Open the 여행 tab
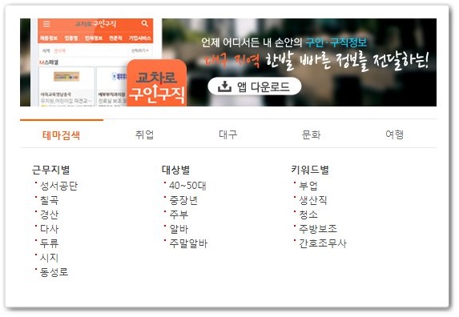459x317 pixels. (395, 134)
